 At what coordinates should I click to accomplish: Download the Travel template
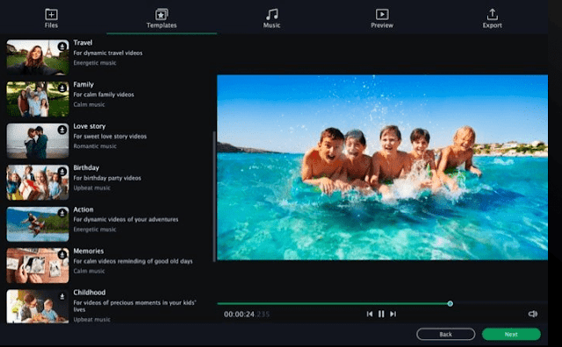tap(62, 46)
